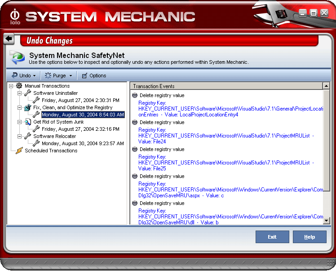The image size is (336, 271).
Task: Click the Fix, Clean, Optimize Registry icon
Action: 28,107
